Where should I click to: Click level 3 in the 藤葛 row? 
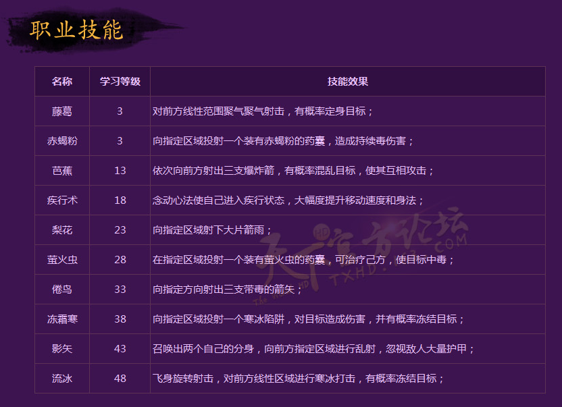pyautogui.click(x=120, y=111)
